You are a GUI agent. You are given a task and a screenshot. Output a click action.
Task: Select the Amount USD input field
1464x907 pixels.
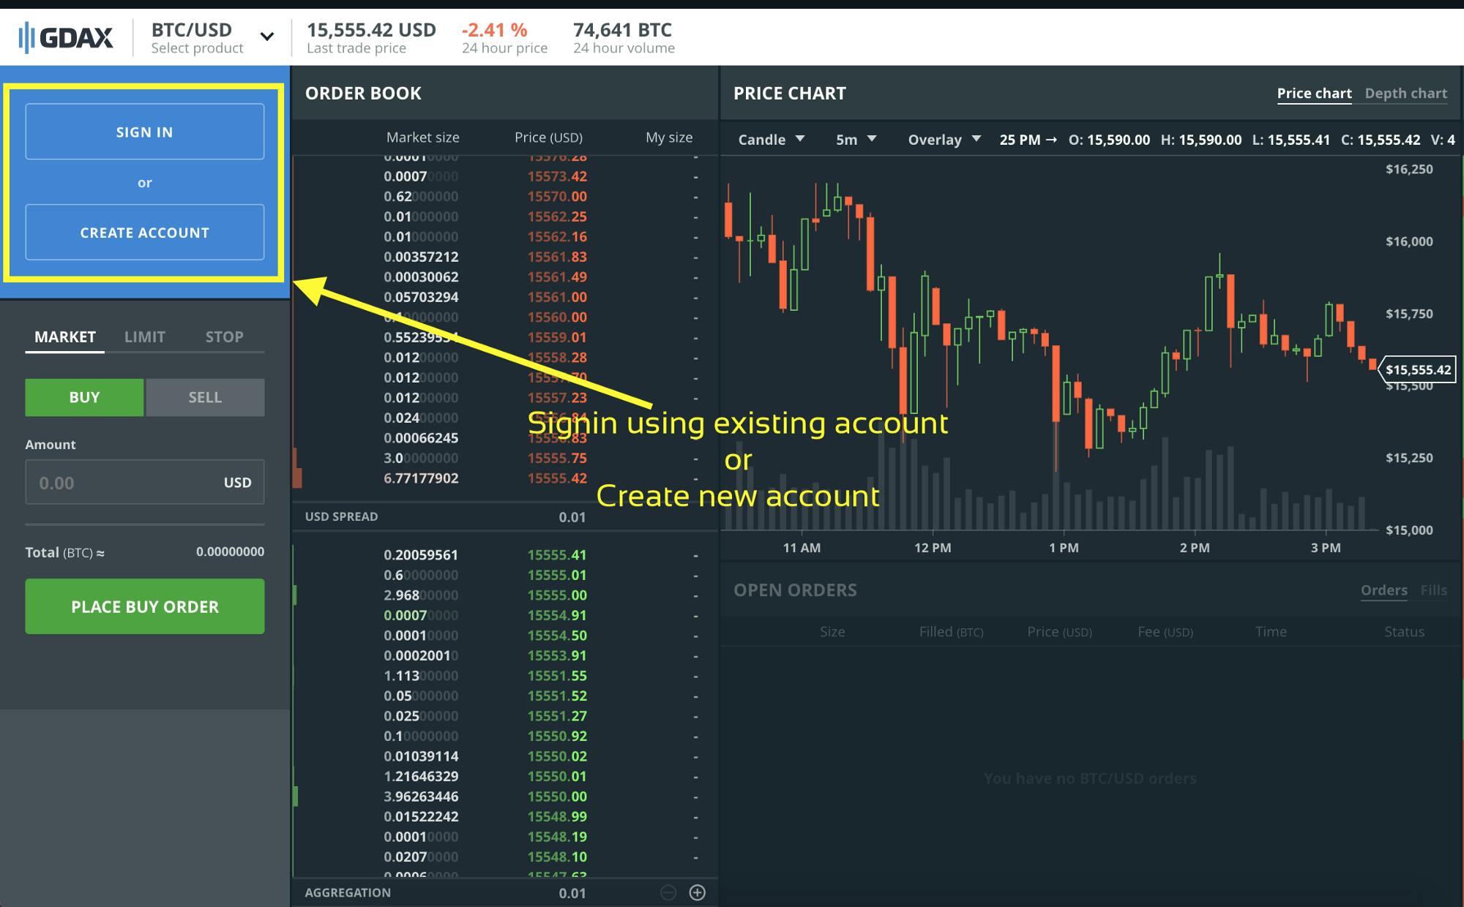coord(144,482)
